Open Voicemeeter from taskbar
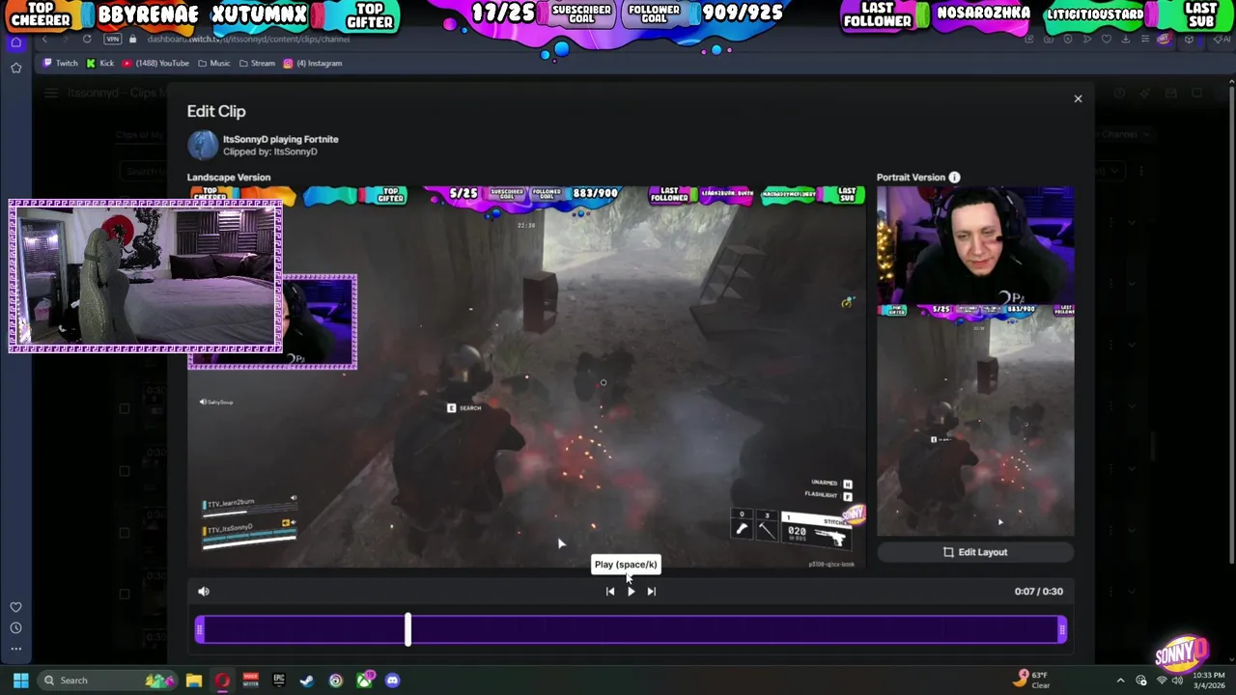The width and height of the screenshot is (1236, 695). point(250,681)
